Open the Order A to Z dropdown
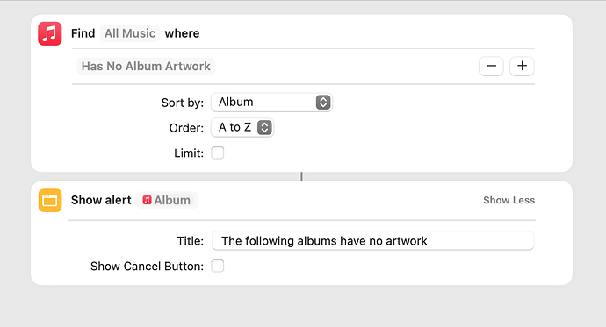Image resolution: width=606 pixels, height=327 pixels. [242, 128]
